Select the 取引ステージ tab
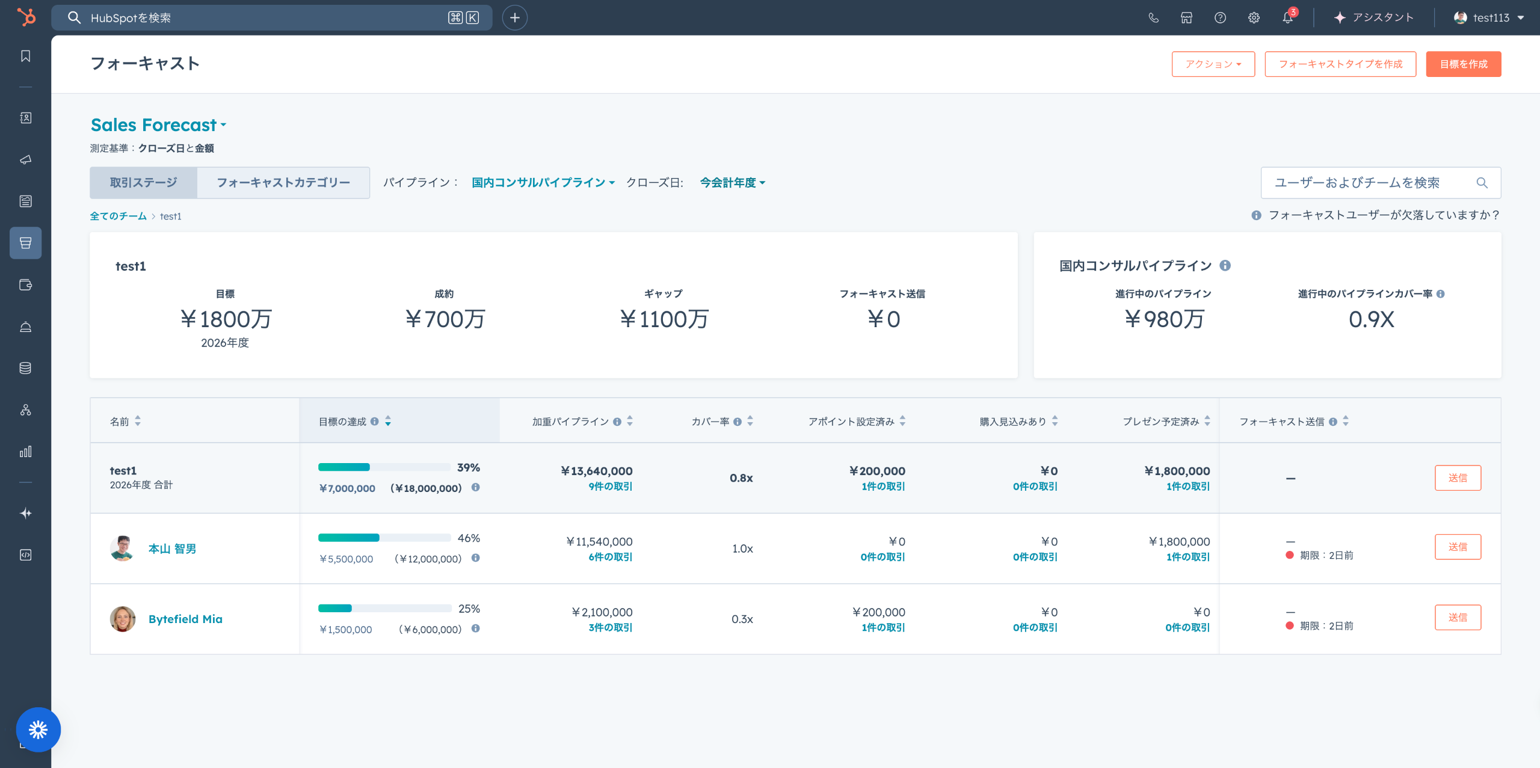This screenshot has width=1540, height=768. point(143,183)
